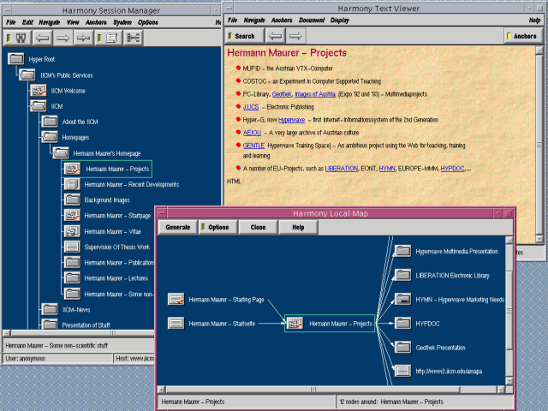Follow the AEIOU link
The height and width of the screenshot is (411, 548).
252,133
